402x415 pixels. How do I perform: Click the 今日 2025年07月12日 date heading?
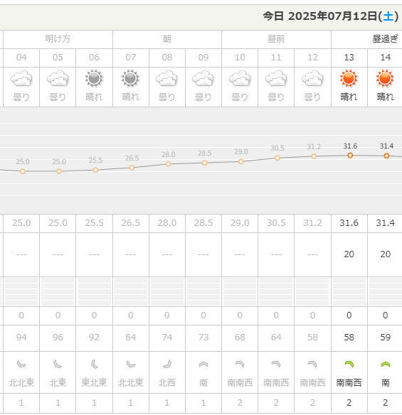point(331,16)
